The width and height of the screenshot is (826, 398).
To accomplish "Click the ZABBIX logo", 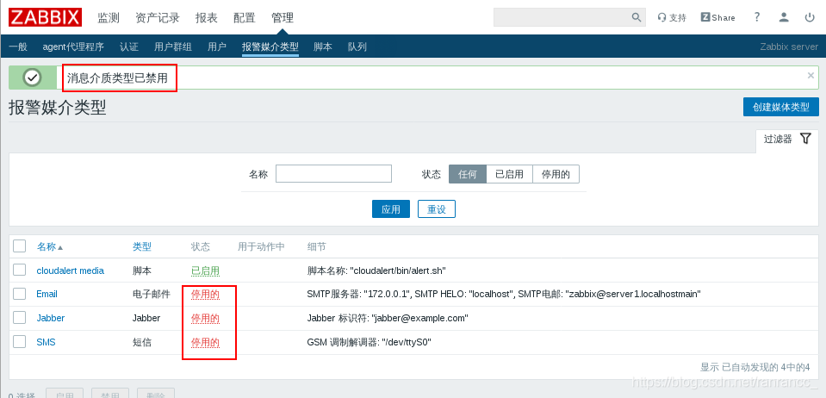I will click(x=45, y=17).
